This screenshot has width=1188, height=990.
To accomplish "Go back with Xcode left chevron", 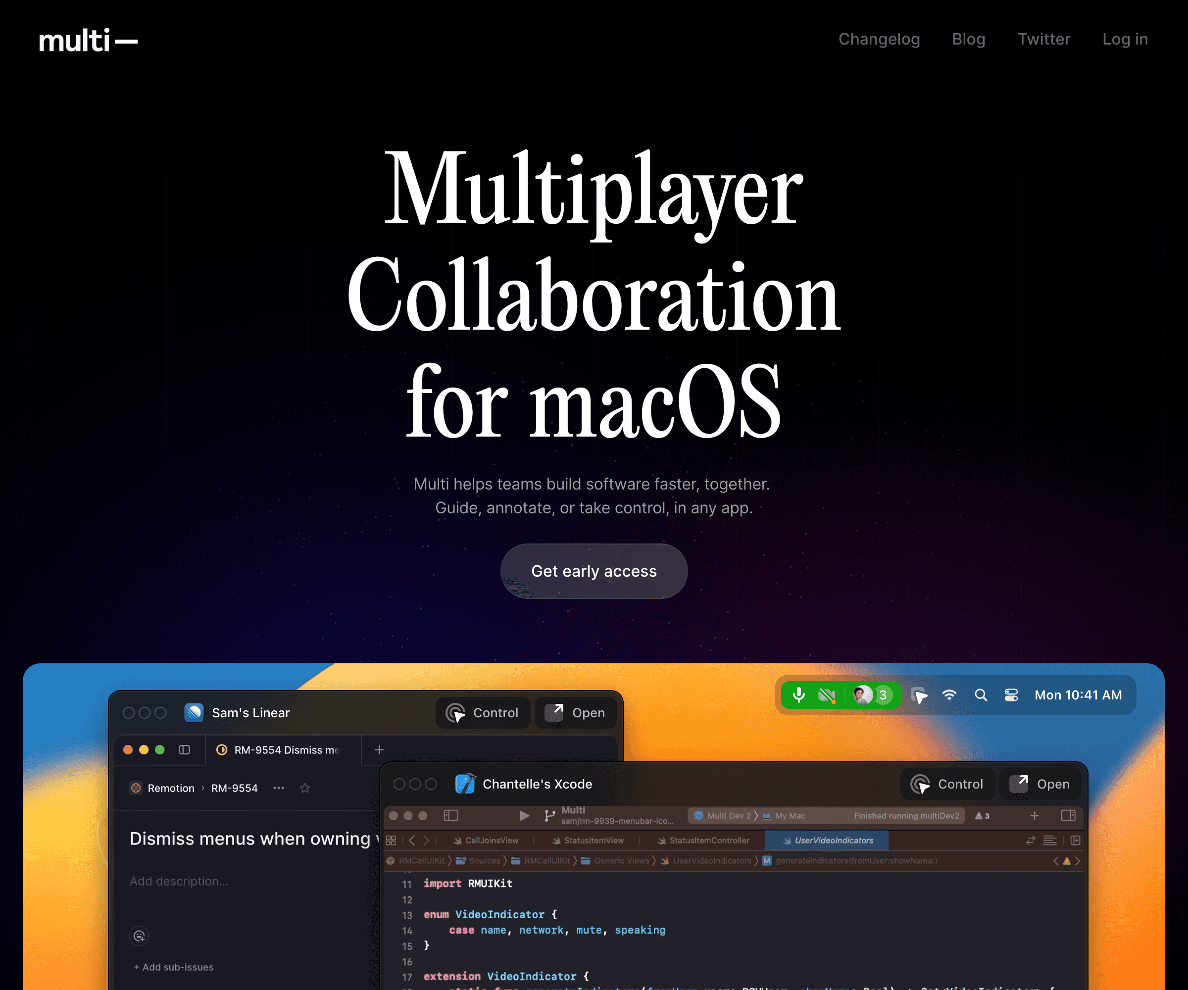I will (412, 840).
